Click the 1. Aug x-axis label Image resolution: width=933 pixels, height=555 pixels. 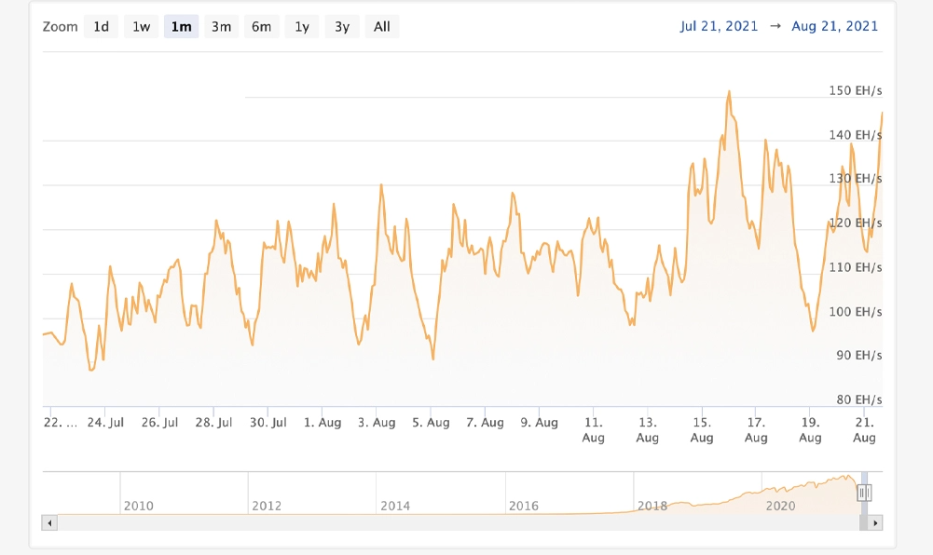322,423
